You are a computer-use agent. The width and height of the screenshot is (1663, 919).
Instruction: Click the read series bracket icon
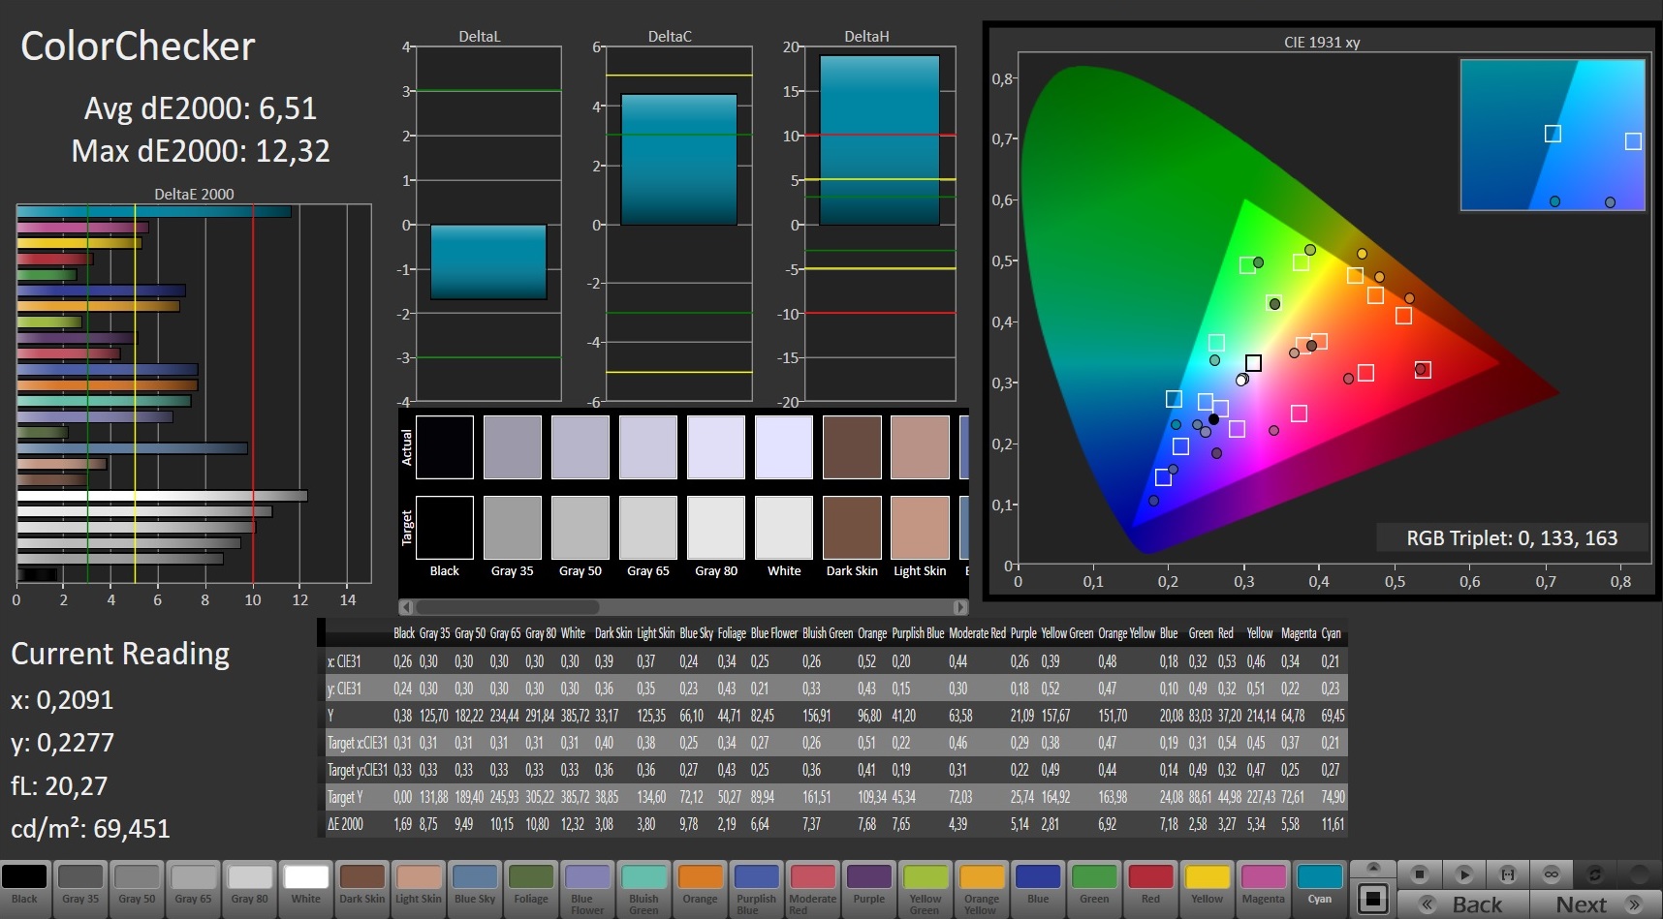point(1508,873)
